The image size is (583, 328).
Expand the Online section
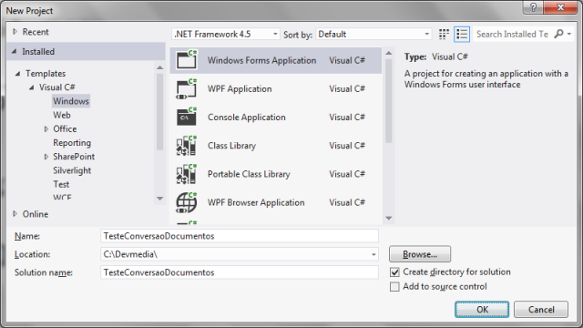point(15,214)
